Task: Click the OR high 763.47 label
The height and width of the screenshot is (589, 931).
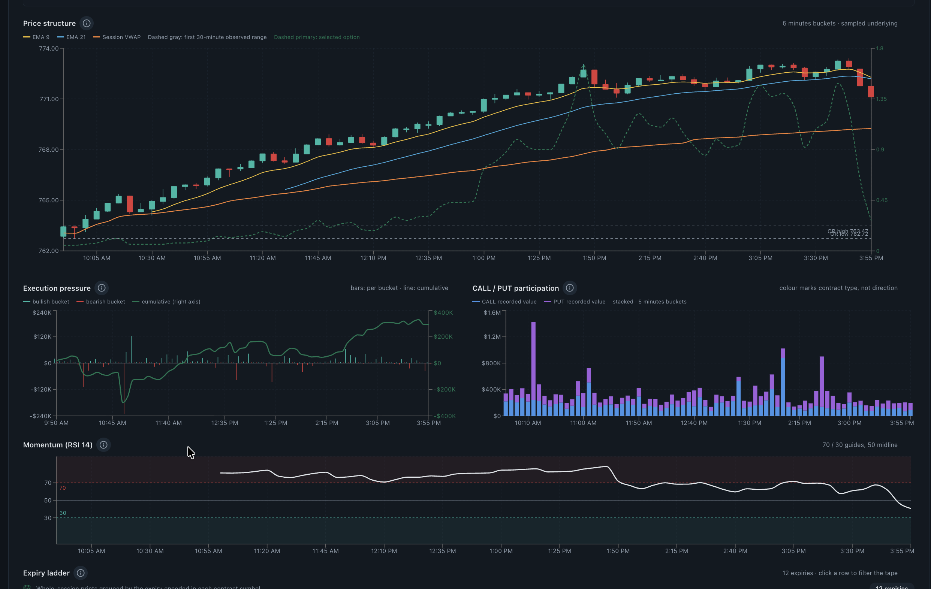Action: click(x=848, y=231)
